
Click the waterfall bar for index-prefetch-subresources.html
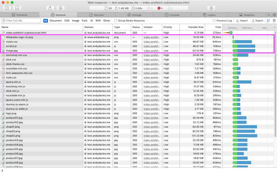point(228,33)
